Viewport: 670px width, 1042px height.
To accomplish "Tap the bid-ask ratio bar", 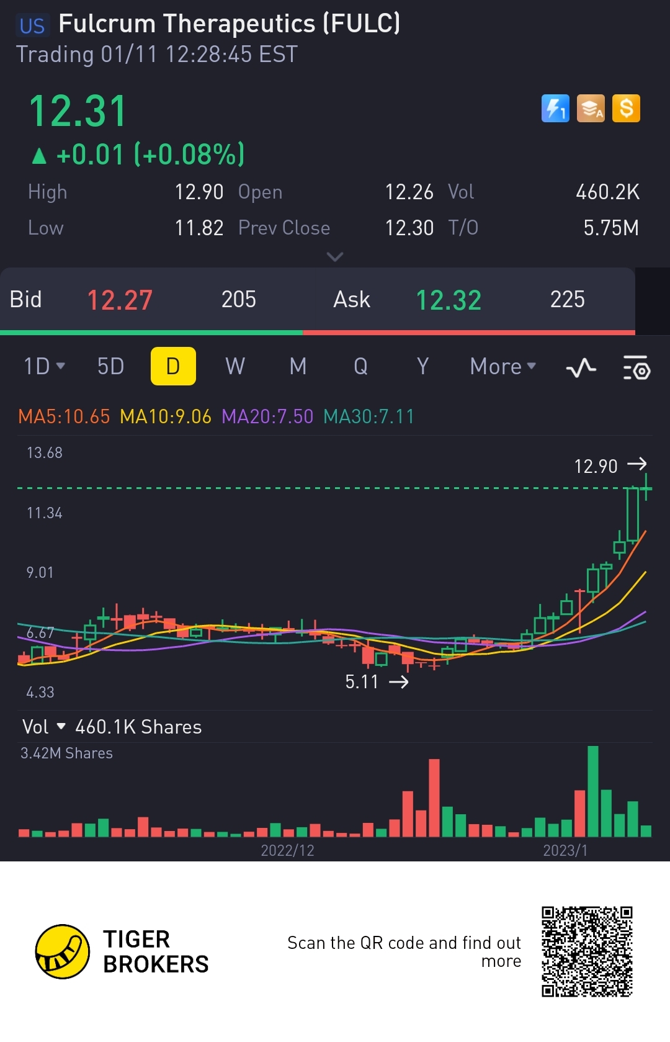I will [x=318, y=333].
